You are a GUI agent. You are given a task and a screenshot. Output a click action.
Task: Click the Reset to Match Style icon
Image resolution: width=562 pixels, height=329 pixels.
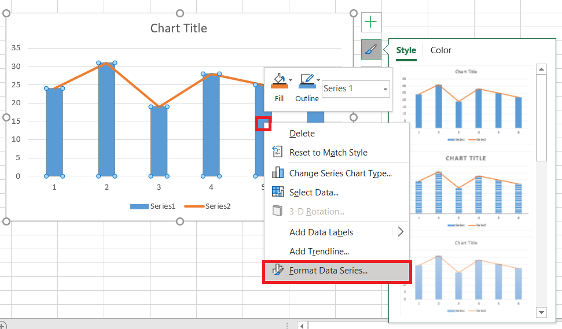(278, 152)
